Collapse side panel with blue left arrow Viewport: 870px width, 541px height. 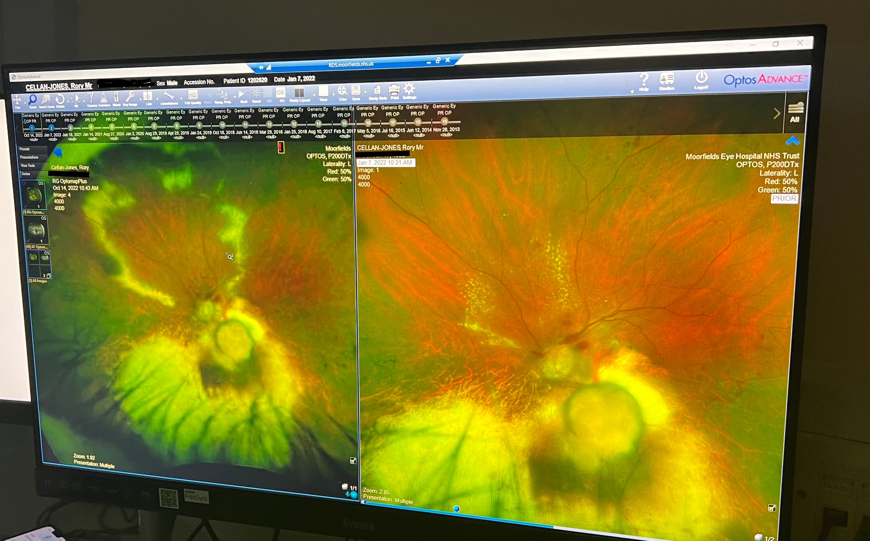[x=58, y=153]
